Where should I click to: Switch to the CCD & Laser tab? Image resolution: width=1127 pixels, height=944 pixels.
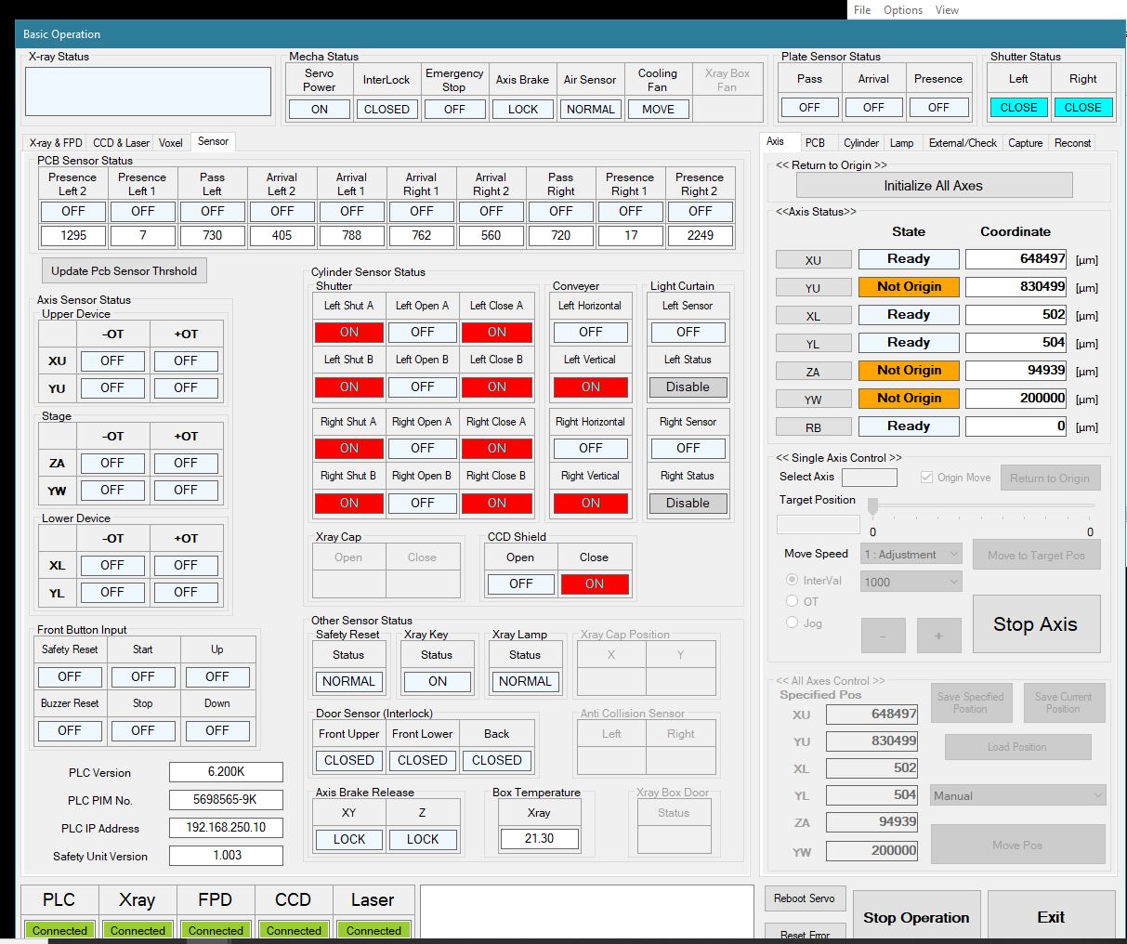(121, 143)
